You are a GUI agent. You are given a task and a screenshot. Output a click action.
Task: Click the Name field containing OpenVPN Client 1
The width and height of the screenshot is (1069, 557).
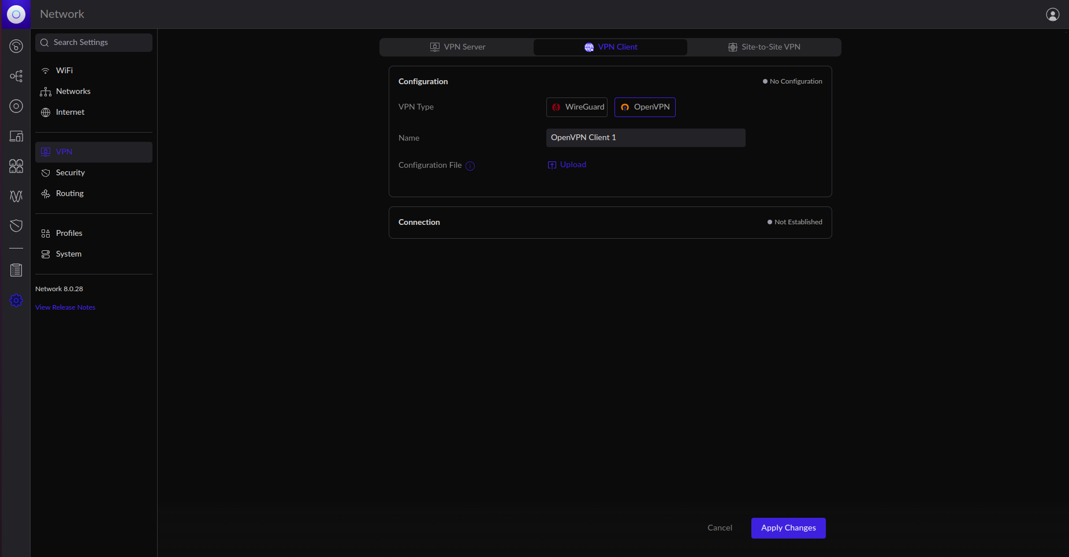(646, 138)
